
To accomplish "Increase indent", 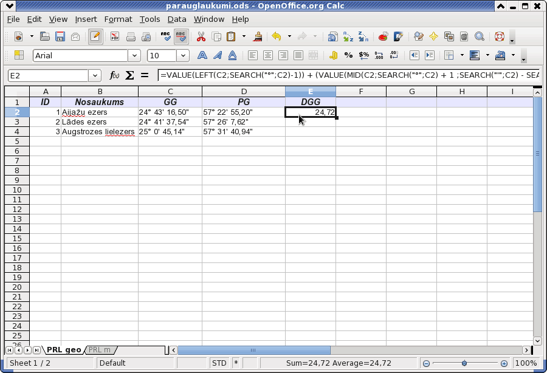I will (430, 55).
